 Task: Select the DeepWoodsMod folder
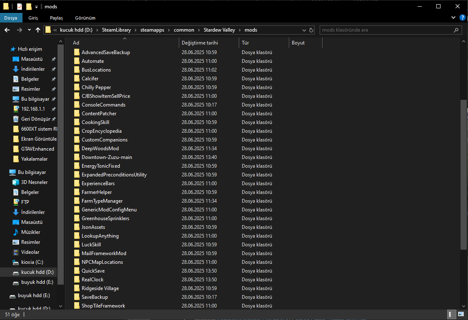(100, 149)
